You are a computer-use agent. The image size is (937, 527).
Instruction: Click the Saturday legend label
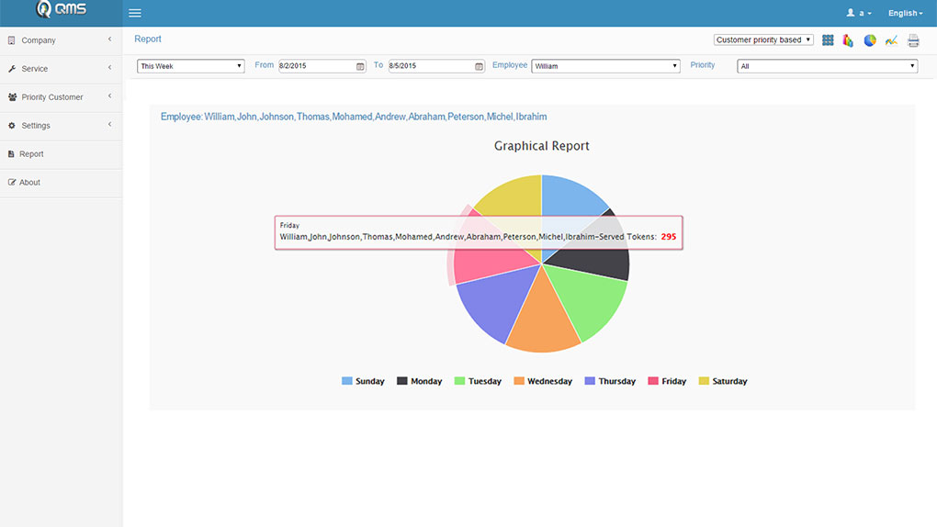(729, 381)
